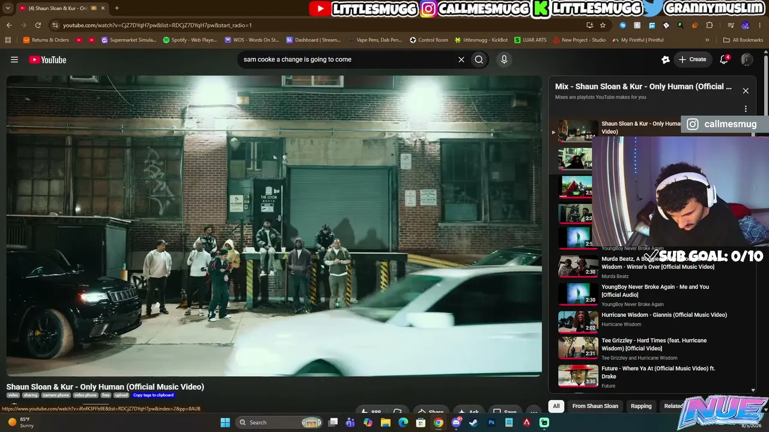
Task: Open the LUAR ARTS bookmark
Action: tap(530, 40)
